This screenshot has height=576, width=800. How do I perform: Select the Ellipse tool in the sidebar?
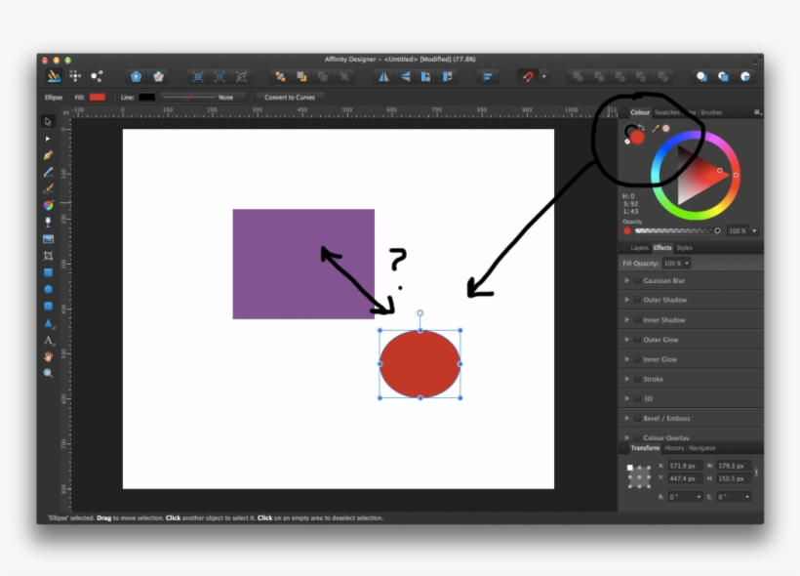[48, 291]
